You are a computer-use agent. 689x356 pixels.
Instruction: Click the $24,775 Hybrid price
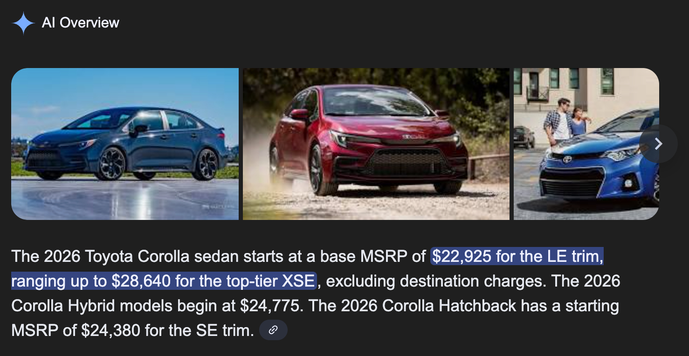(x=270, y=306)
